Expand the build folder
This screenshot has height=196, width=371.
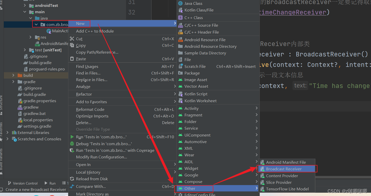click(13, 75)
